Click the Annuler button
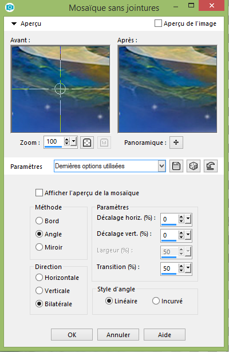Viewport: 229px width, 352px height. pos(118,335)
